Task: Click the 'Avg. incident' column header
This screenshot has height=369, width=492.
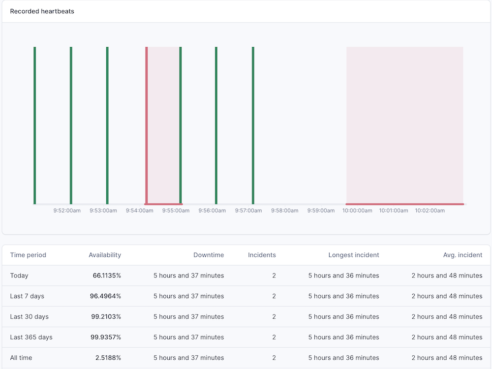Action: click(463, 255)
